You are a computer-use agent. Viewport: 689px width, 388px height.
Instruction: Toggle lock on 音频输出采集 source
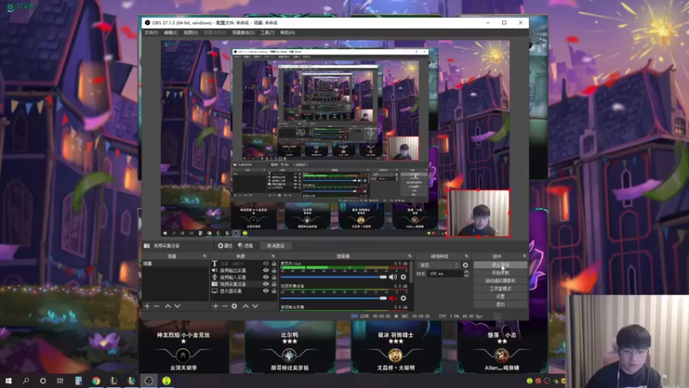pyautogui.click(x=274, y=271)
